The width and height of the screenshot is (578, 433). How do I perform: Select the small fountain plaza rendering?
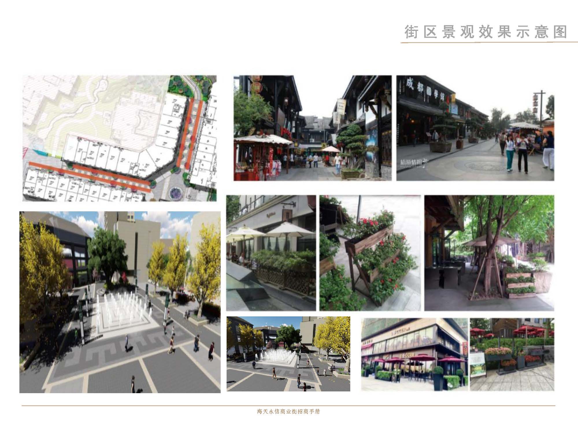click(x=288, y=354)
